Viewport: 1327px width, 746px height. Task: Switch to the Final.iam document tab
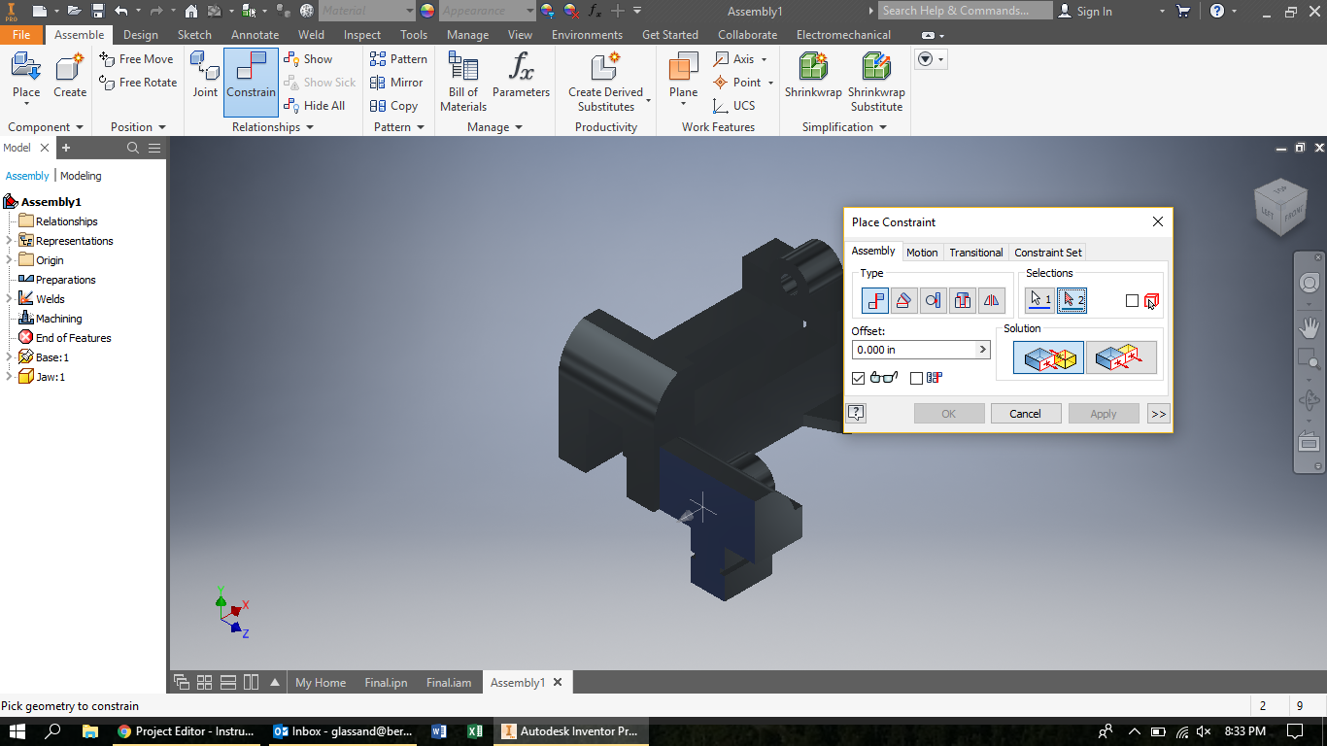pos(449,683)
